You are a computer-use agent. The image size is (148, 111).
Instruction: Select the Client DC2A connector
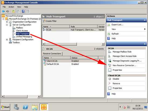pyautogui.click(x=52, y=61)
